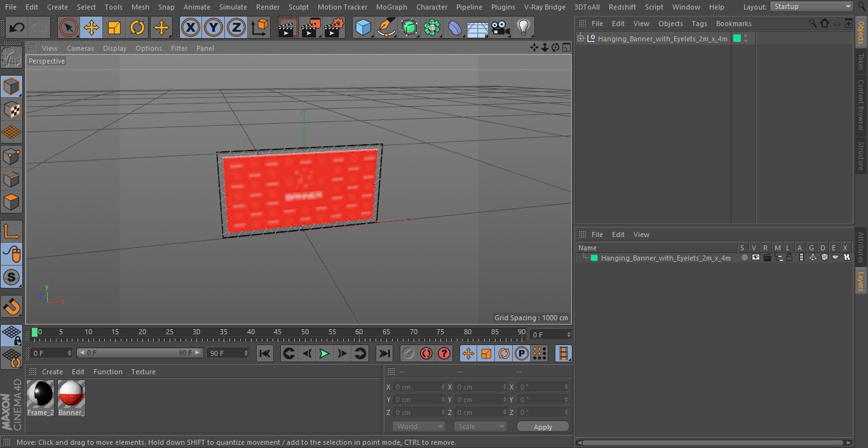
Task: Open Edit Render Settings
Action: [334, 28]
